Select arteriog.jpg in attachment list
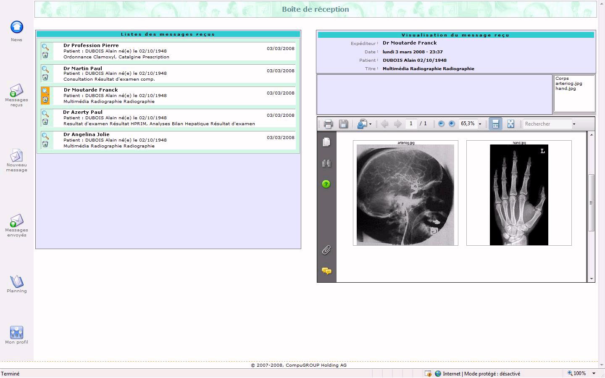605x378 pixels. coord(568,84)
